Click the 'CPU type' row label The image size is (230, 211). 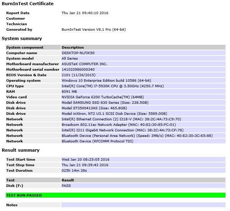[15, 86]
